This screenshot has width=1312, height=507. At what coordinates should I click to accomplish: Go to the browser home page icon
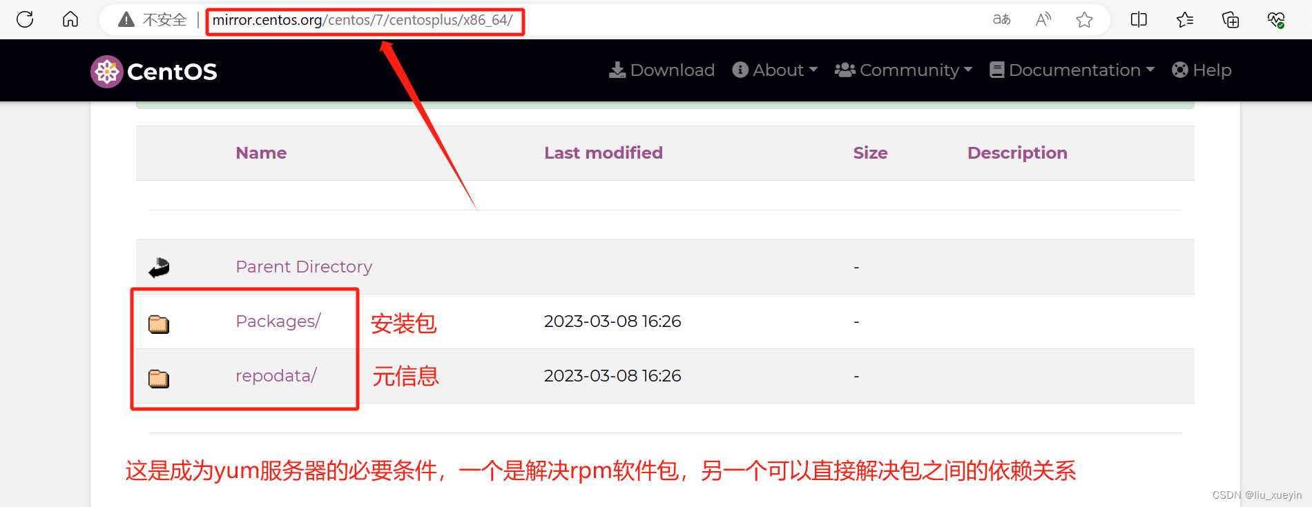point(70,19)
